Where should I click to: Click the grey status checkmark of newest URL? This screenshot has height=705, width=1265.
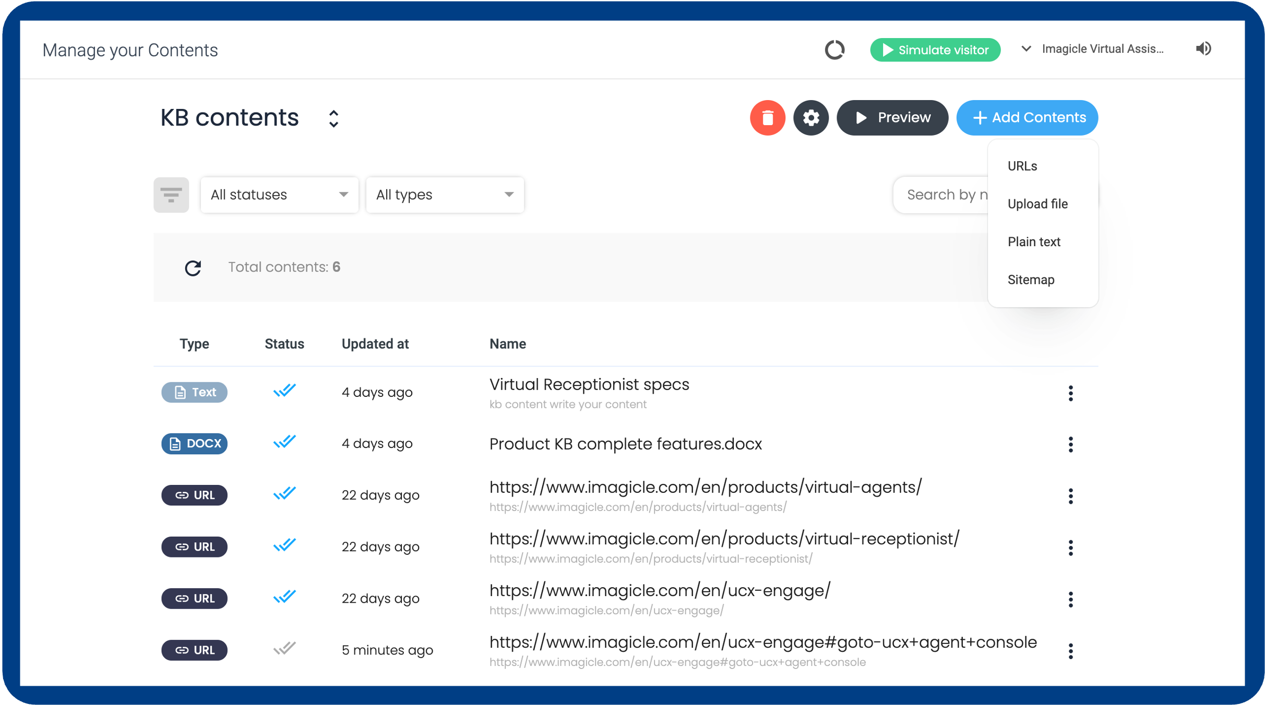pyautogui.click(x=284, y=649)
